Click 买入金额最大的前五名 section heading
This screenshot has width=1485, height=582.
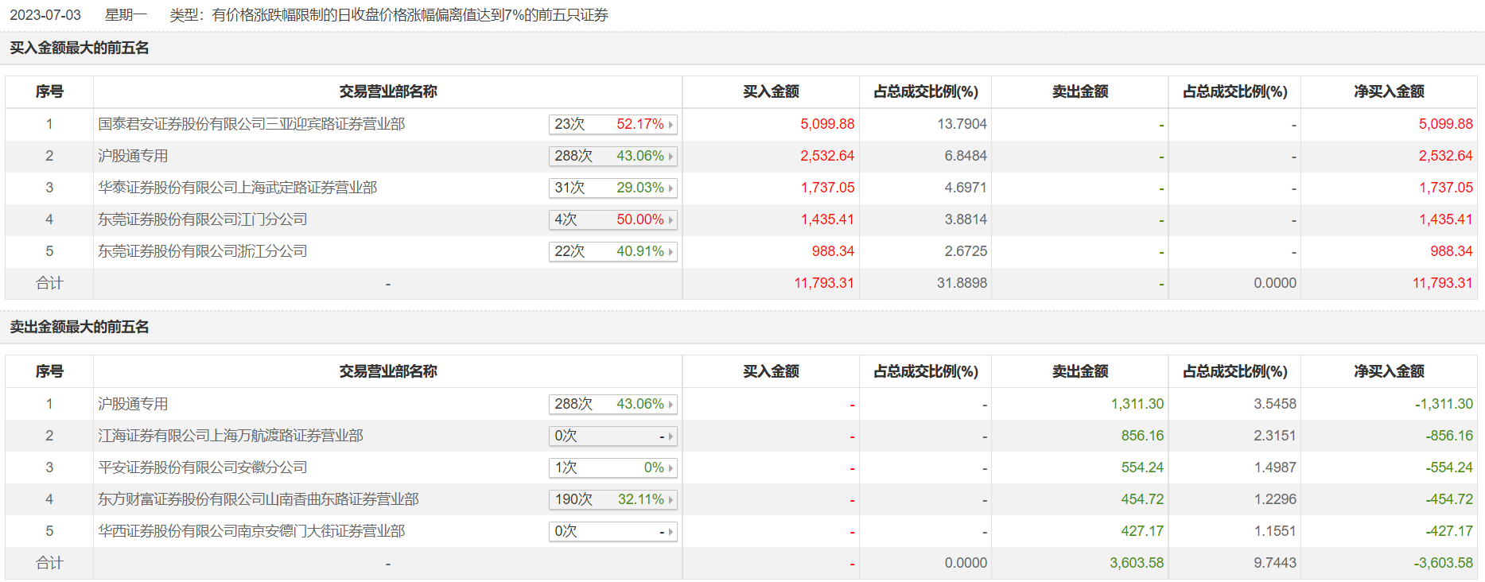[x=80, y=48]
